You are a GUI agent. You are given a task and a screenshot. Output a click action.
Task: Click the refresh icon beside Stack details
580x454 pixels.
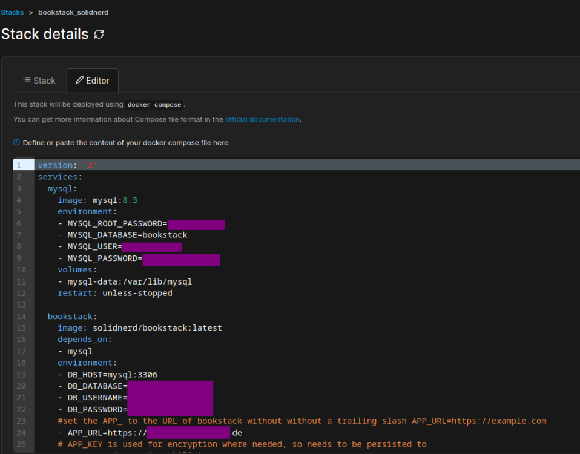[x=99, y=35]
